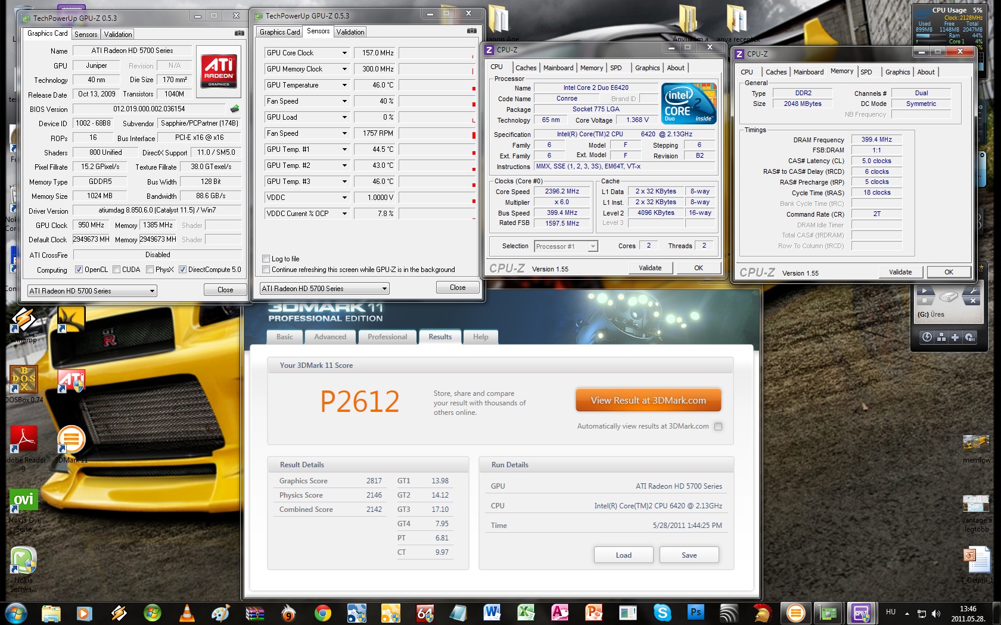
Task: Open the Processor #1 selection dropdown in CPU-Z
Action: [x=565, y=246]
